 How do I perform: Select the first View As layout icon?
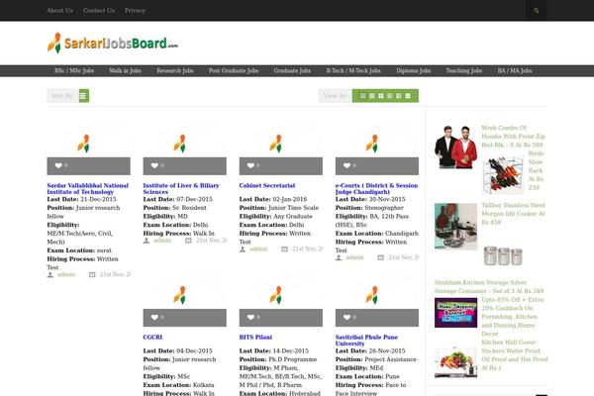(362, 96)
